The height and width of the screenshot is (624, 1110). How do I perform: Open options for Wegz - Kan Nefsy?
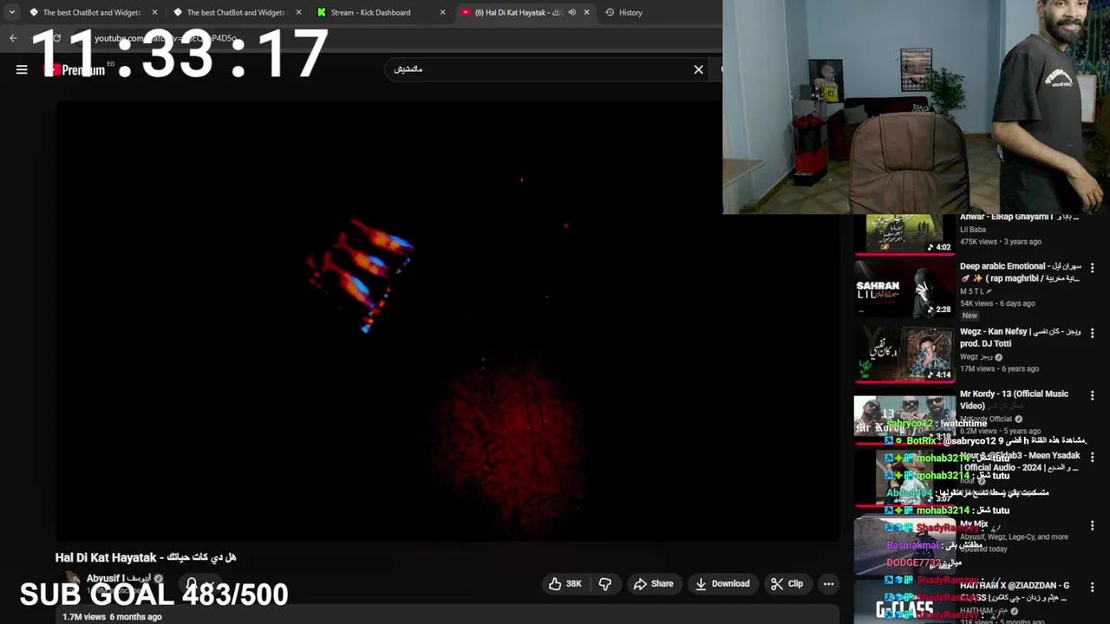point(1092,334)
